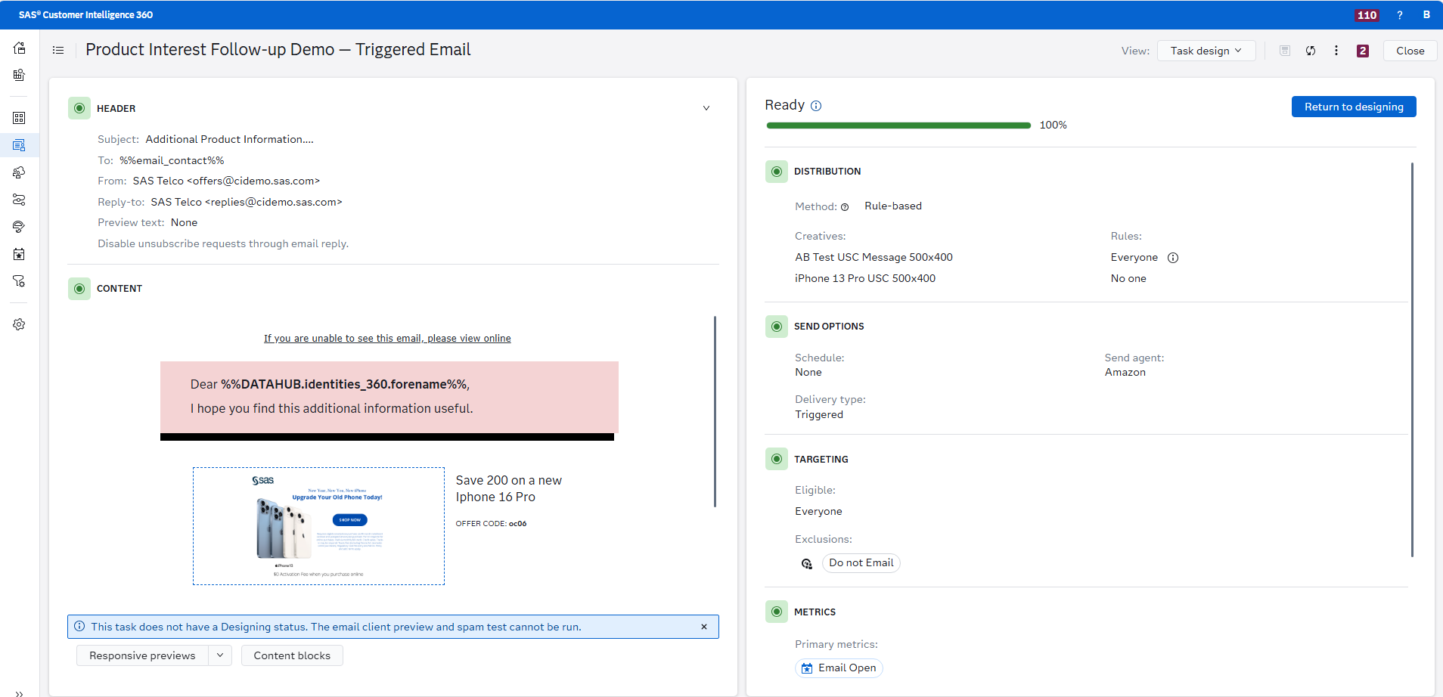Open the Task design view dropdown
Viewport: 1443px width, 697px height.
tap(1206, 51)
